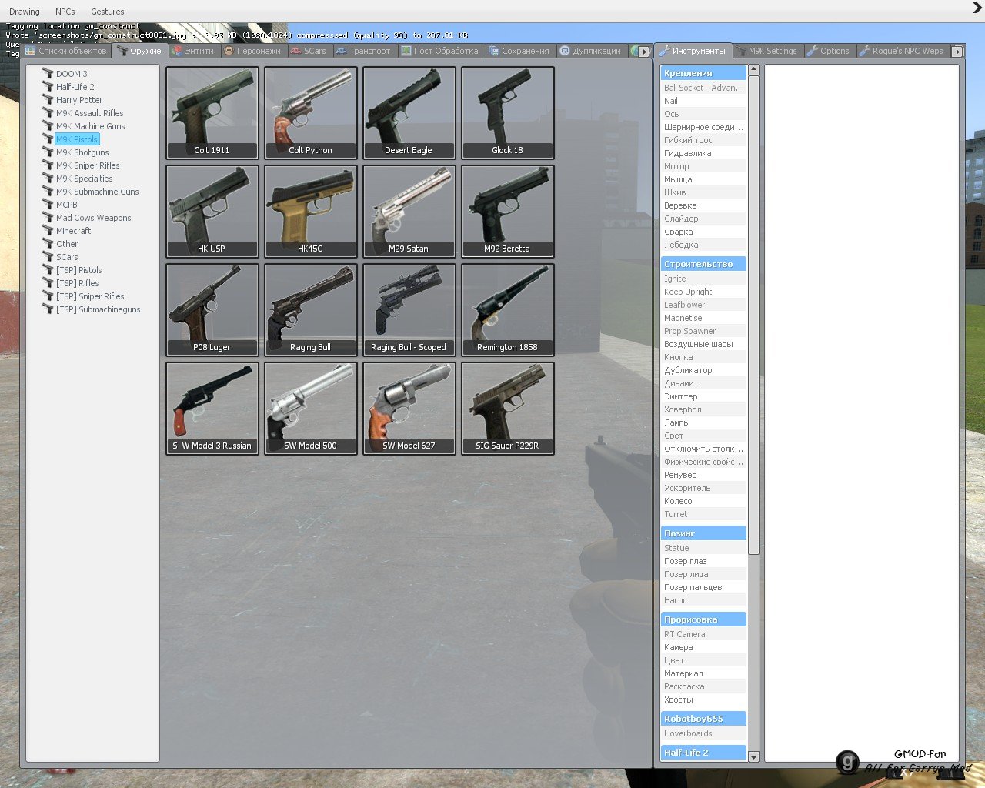
Task: Select M9K Machine Guns category
Action: [90, 126]
